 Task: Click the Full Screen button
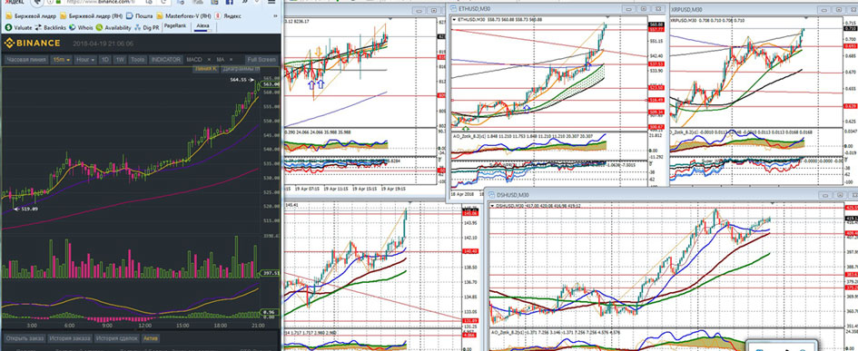point(261,60)
